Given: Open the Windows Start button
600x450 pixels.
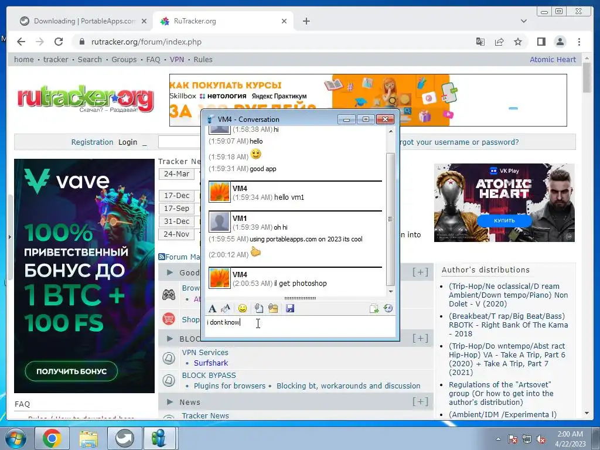Looking at the screenshot, I should click(x=15, y=438).
